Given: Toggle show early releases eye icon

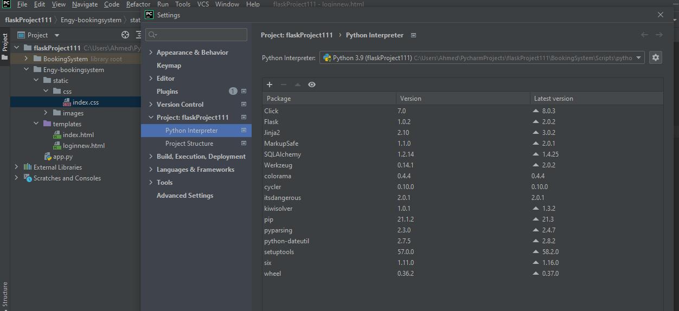Looking at the screenshot, I should click(x=312, y=85).
